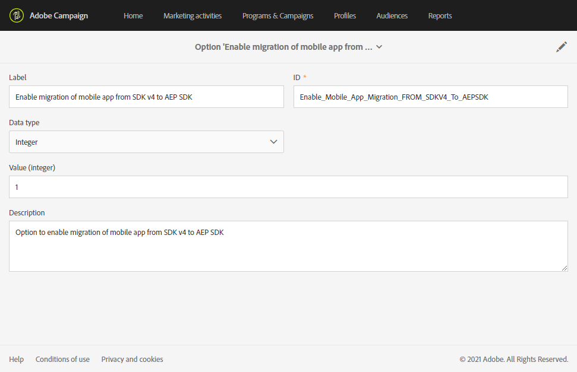Open Privacy and cookies link
This screenshot has height=372, width=577.
pos(132,359)
